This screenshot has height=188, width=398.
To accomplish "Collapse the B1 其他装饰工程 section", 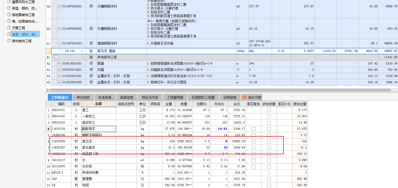I will coord(56,57).
